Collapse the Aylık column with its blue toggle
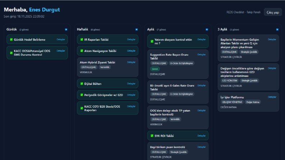This screenshot has height=160, width=285. (x=207, y=29)
